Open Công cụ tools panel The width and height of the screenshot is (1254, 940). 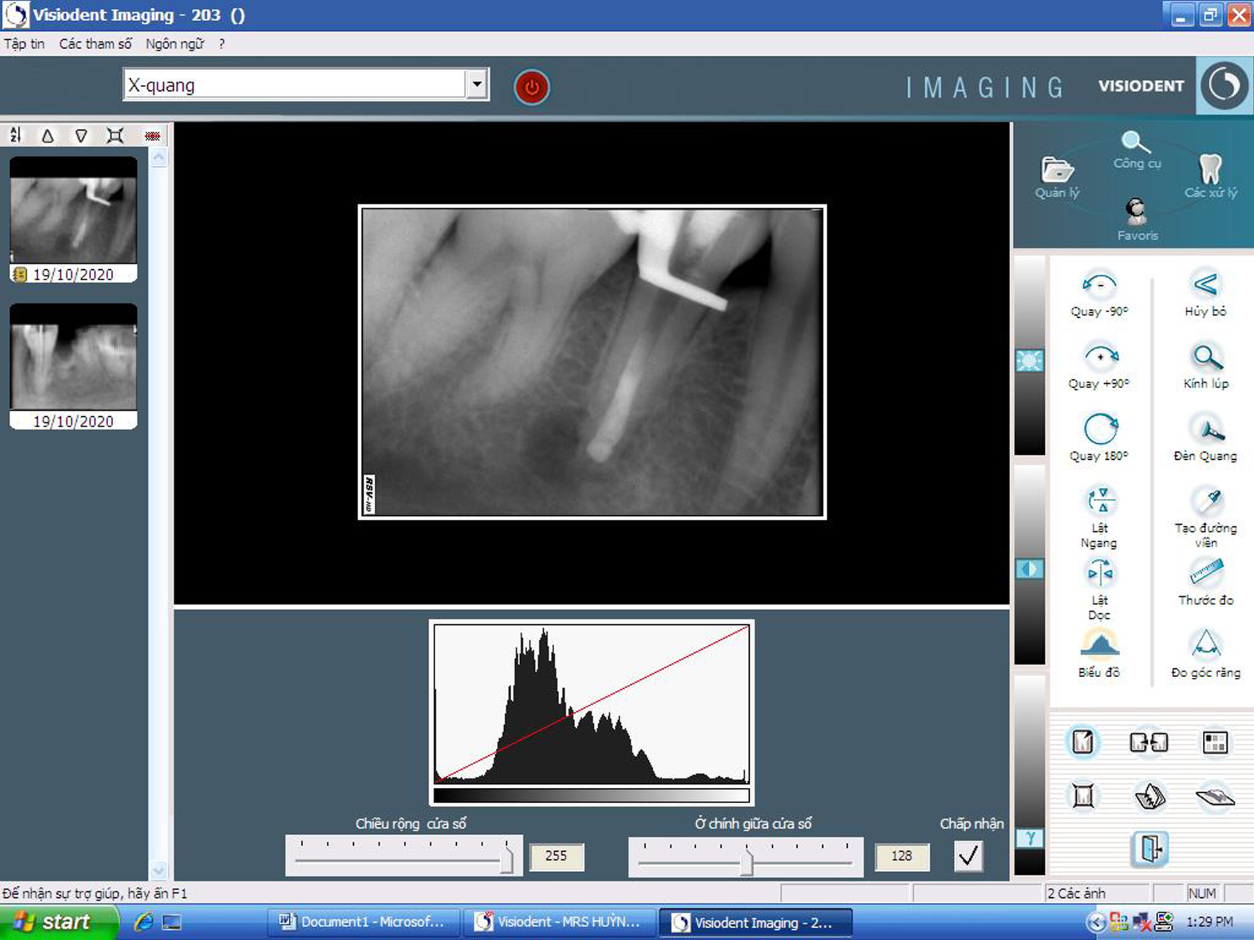1137,150
